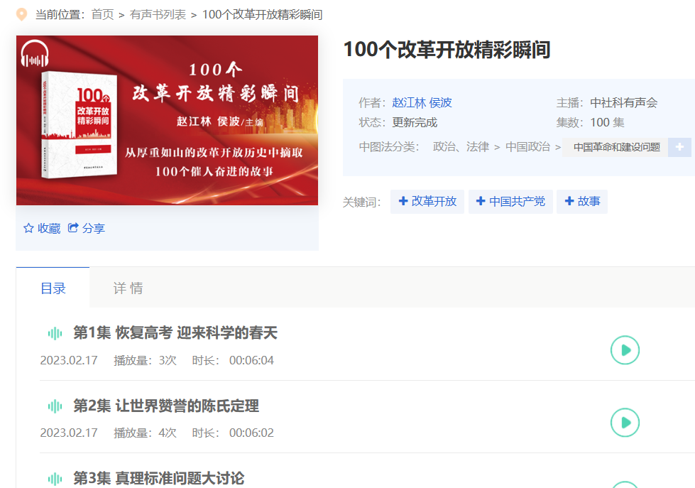Viewport: 695px width, 488px height.
Task: Click the location pin icon in breadcrumb
Action: coord(21,15)
